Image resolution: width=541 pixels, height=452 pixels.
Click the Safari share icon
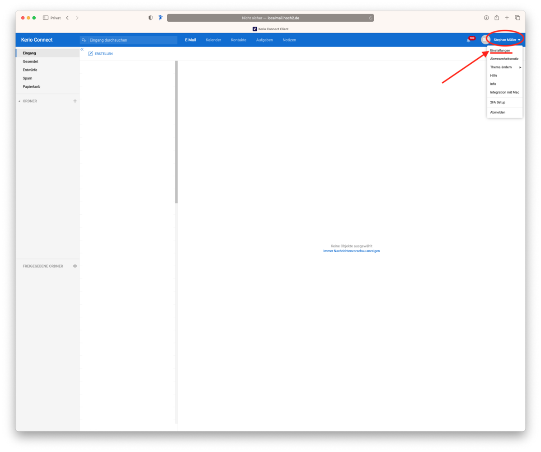(497, 18)
